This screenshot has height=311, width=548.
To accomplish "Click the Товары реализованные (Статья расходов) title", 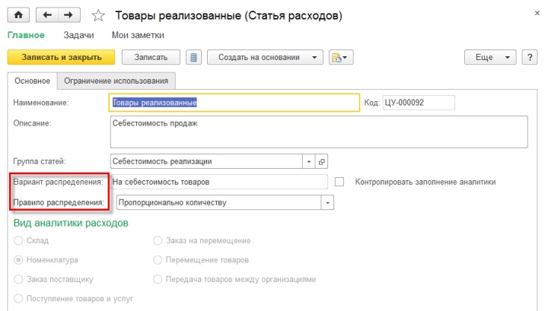I will [228, 16].
